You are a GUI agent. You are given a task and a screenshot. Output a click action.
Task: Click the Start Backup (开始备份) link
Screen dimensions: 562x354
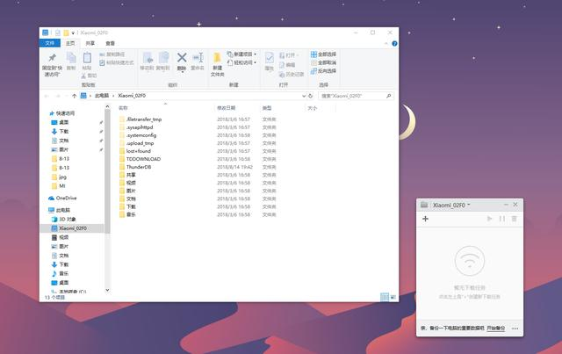pyautogui.click(x=496, y=327)
